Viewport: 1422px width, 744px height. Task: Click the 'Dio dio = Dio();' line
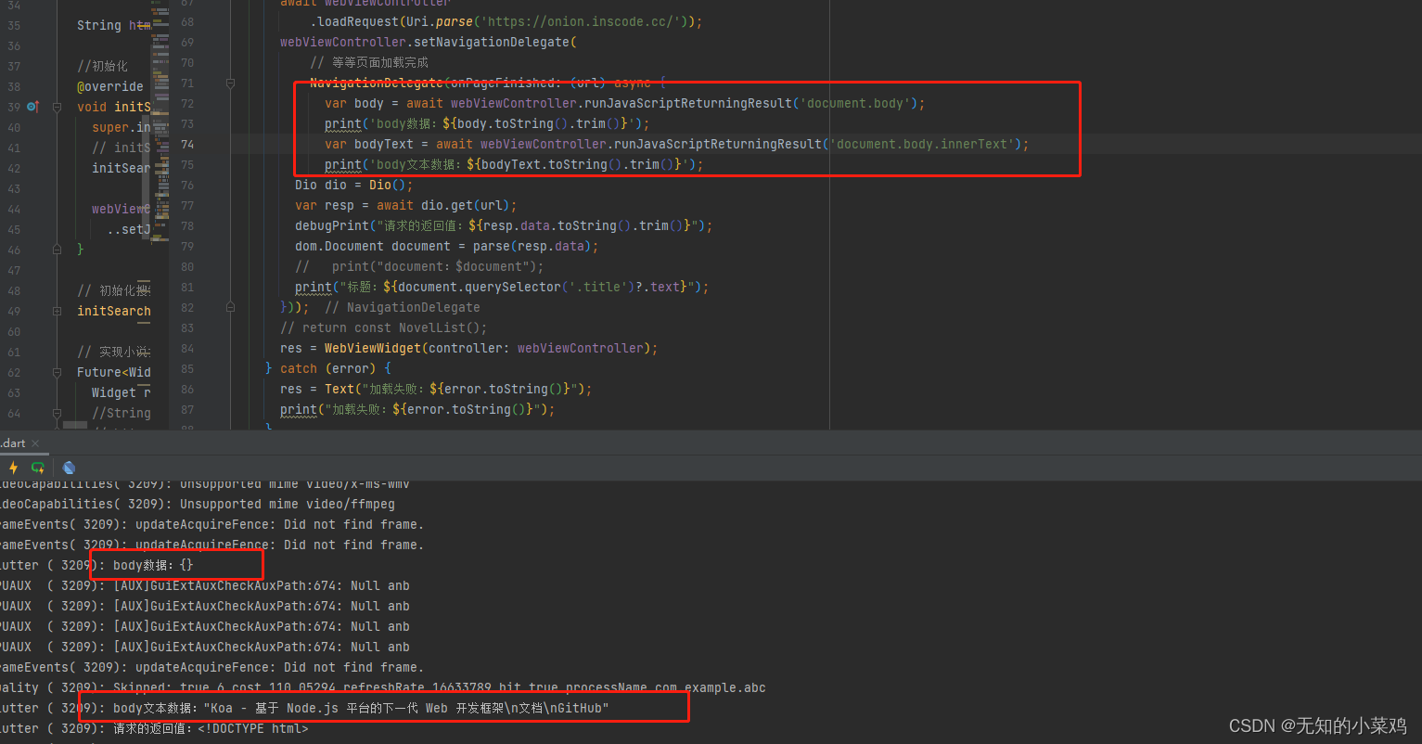[354, 185]
